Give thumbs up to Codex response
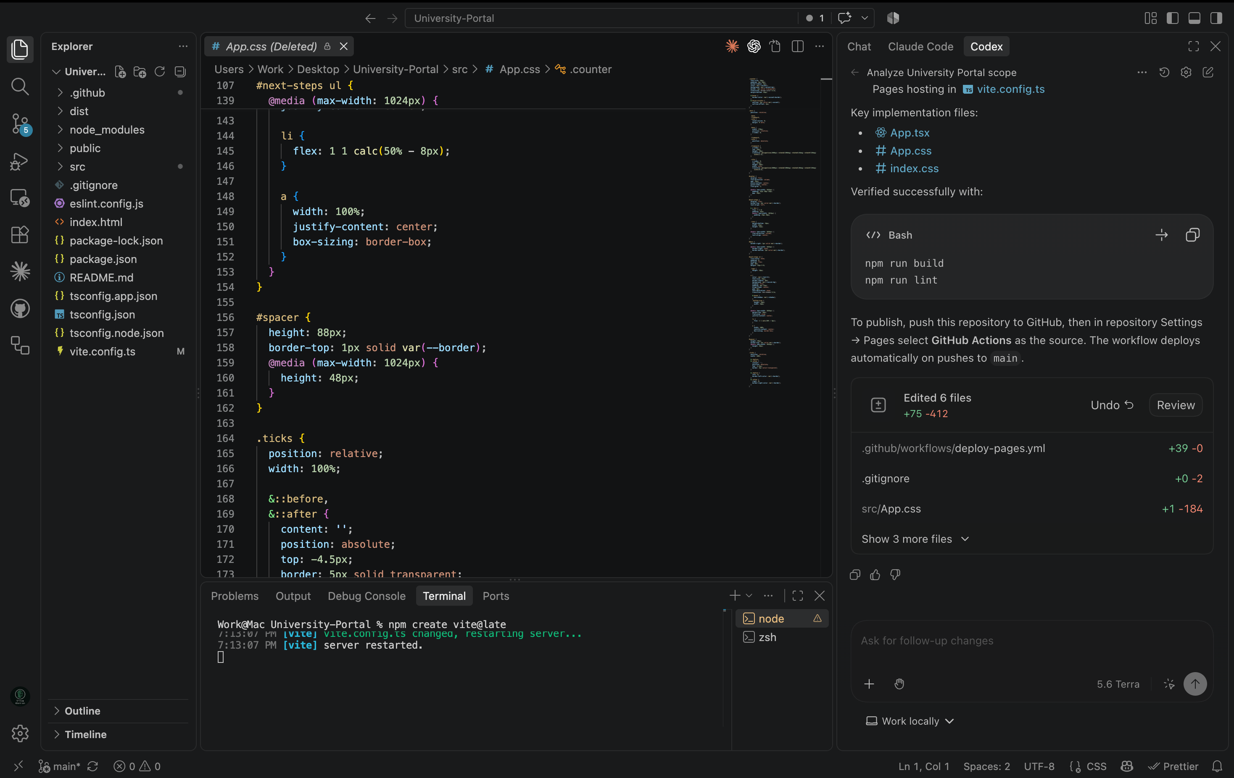The height and width of the screenshot is (778, 1234). pyautogui.click(x=875, y=575)
